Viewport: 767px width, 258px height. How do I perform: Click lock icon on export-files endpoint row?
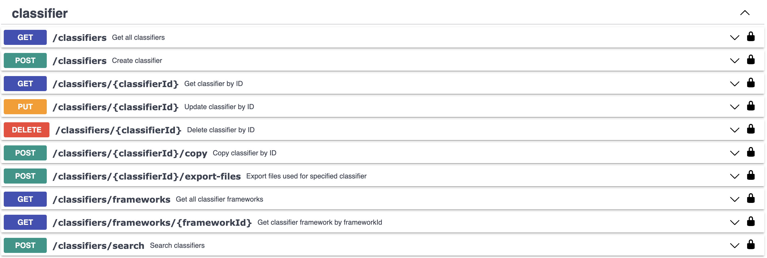(x=751, y=176)
